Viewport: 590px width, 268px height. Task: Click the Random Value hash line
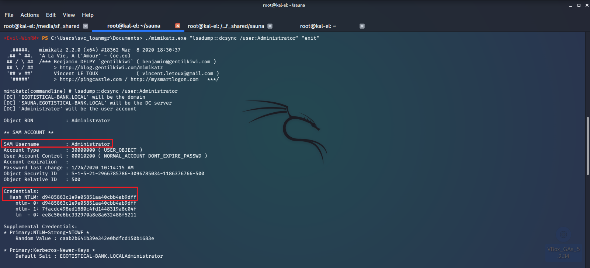(85, 238)
